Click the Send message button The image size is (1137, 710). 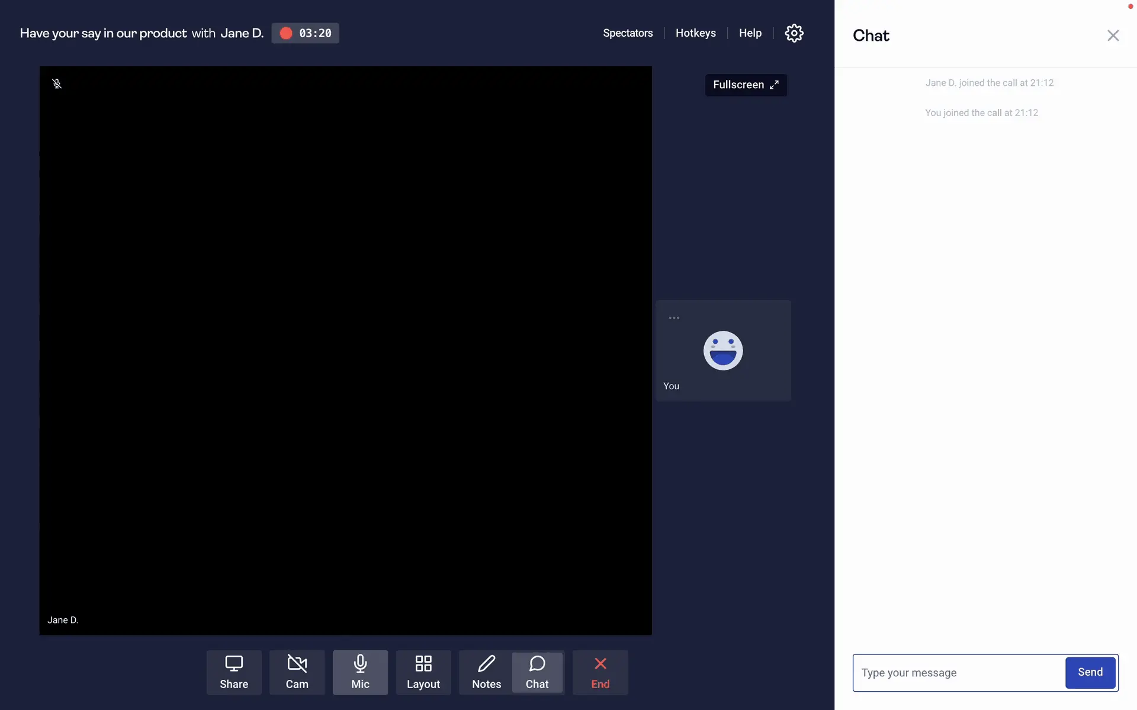(x=1090, y=672)
